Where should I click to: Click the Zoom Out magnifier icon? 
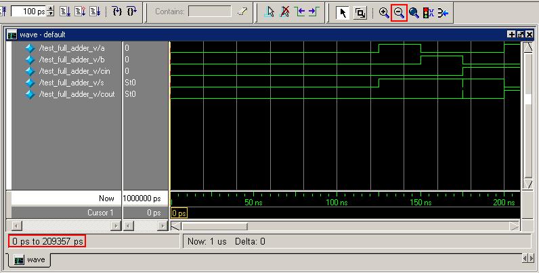click(399, 13)
